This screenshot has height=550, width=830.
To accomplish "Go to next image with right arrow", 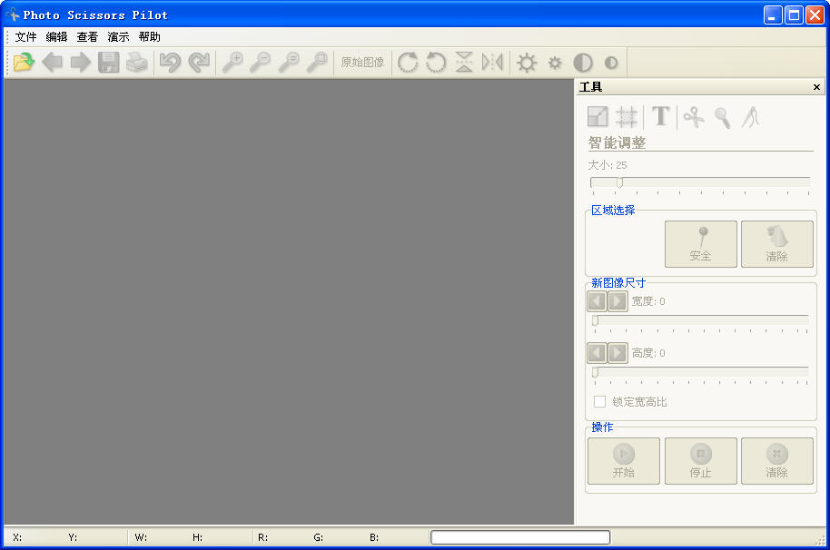I will [81, 63].
